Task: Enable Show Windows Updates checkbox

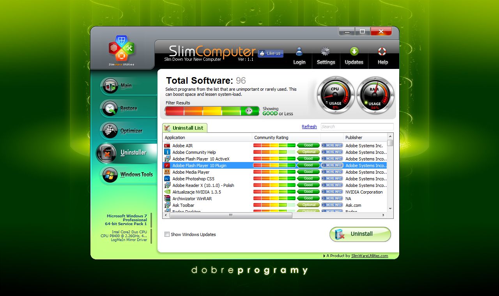Action: 167,234
